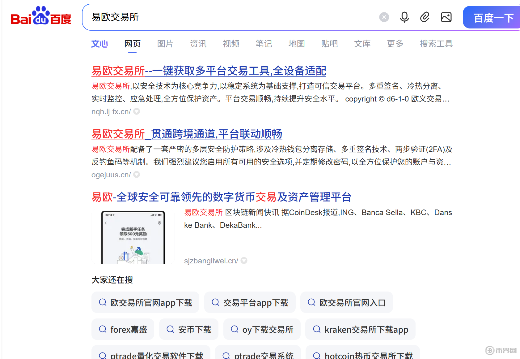The image size is (520, 359).
Task: Click the 大家还在搜 heading
Action: (x=112, y=280)
